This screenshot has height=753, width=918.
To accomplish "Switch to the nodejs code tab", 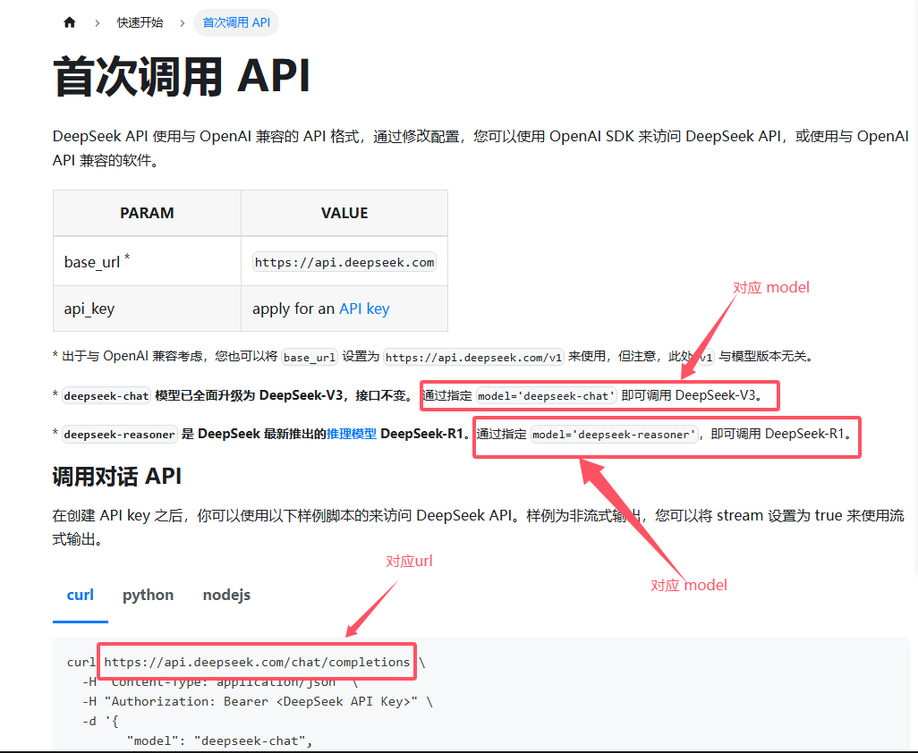I will (x=226, y=595).
